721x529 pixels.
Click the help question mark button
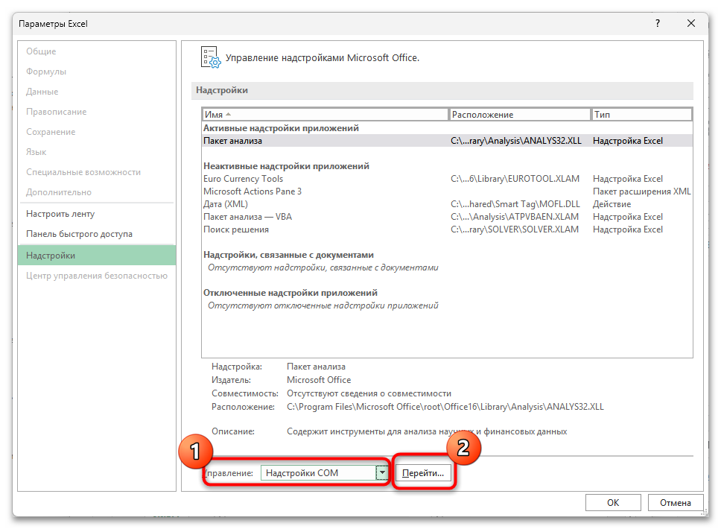click(x=657, y=24)
